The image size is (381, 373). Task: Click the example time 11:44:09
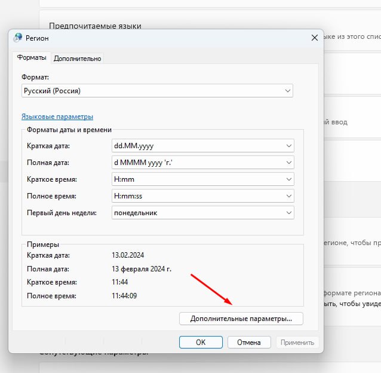[x=124, y=296]
